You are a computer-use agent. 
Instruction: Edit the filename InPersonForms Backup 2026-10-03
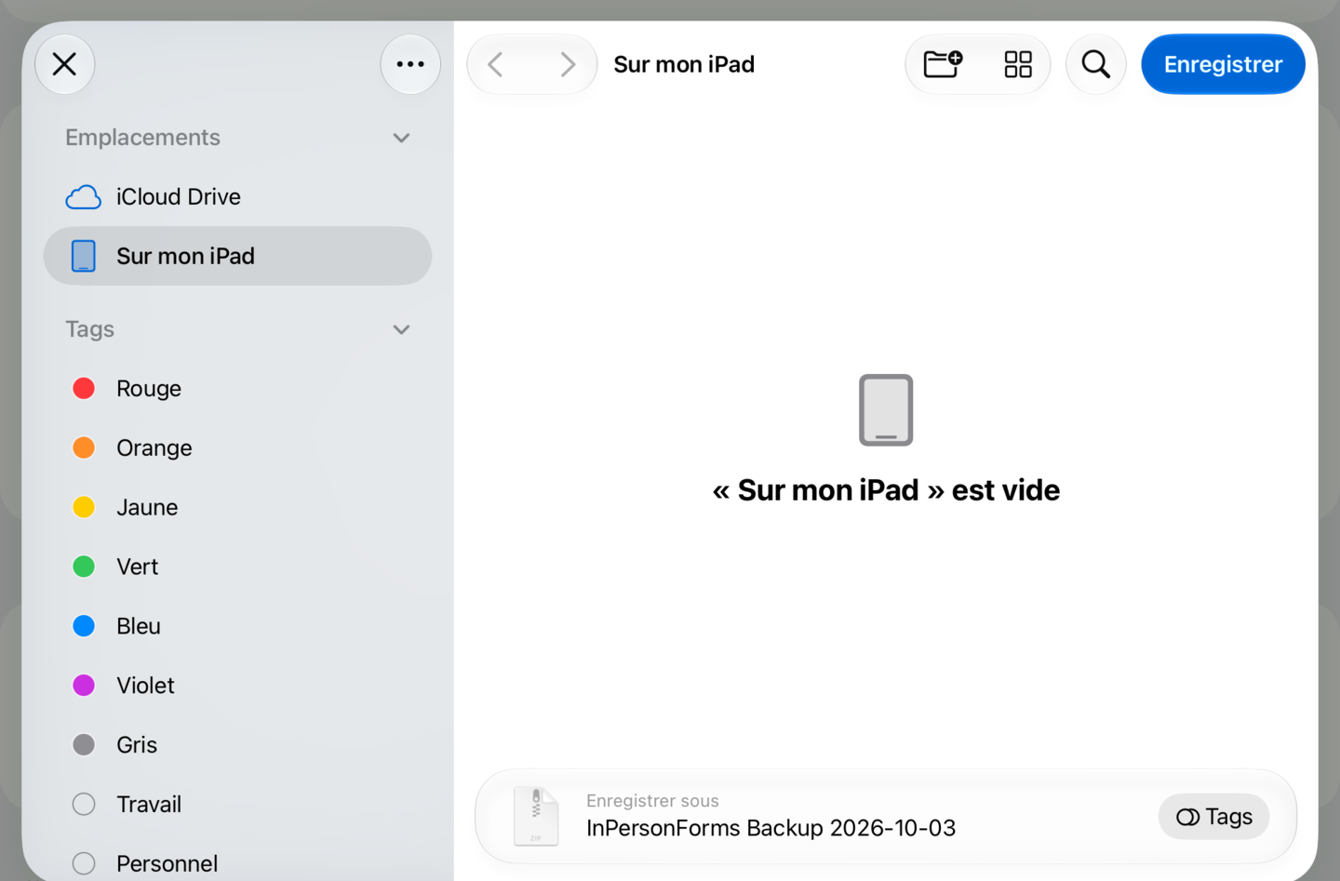[x=770, y=828]
